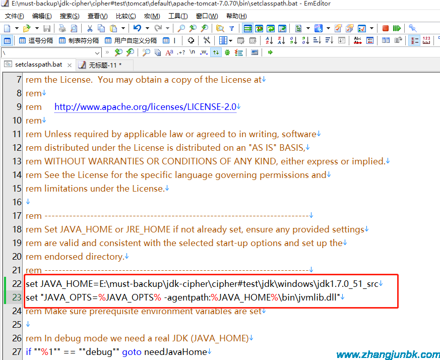Click the Open file folder icon
Screen dimensions: 440x360
point(27,28)
